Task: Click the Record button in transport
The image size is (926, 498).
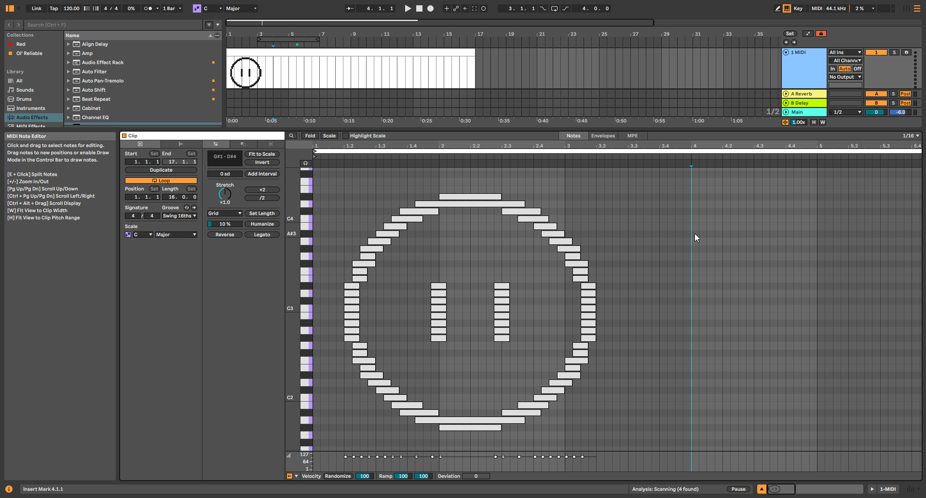Action: pyautogui.click(x=431, y=8)
